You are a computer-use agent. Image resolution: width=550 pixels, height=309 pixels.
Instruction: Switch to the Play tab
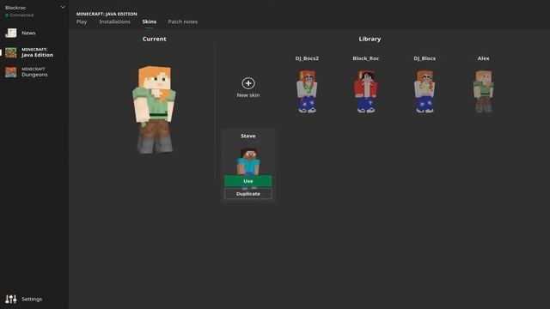pyautogui.click(x=82, y=21)
